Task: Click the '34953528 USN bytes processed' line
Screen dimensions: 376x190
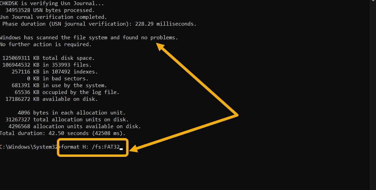Action: point(50,10)
